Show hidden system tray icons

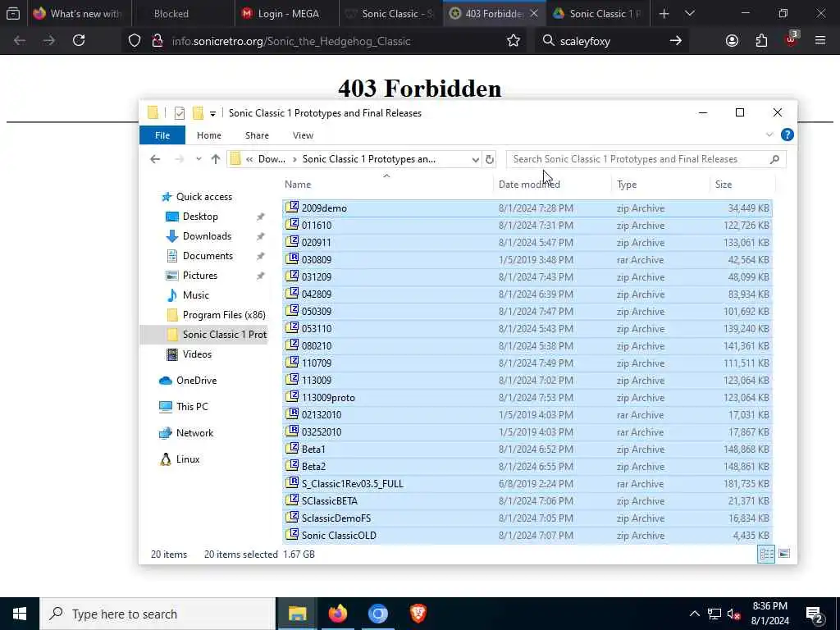[694, 614]
